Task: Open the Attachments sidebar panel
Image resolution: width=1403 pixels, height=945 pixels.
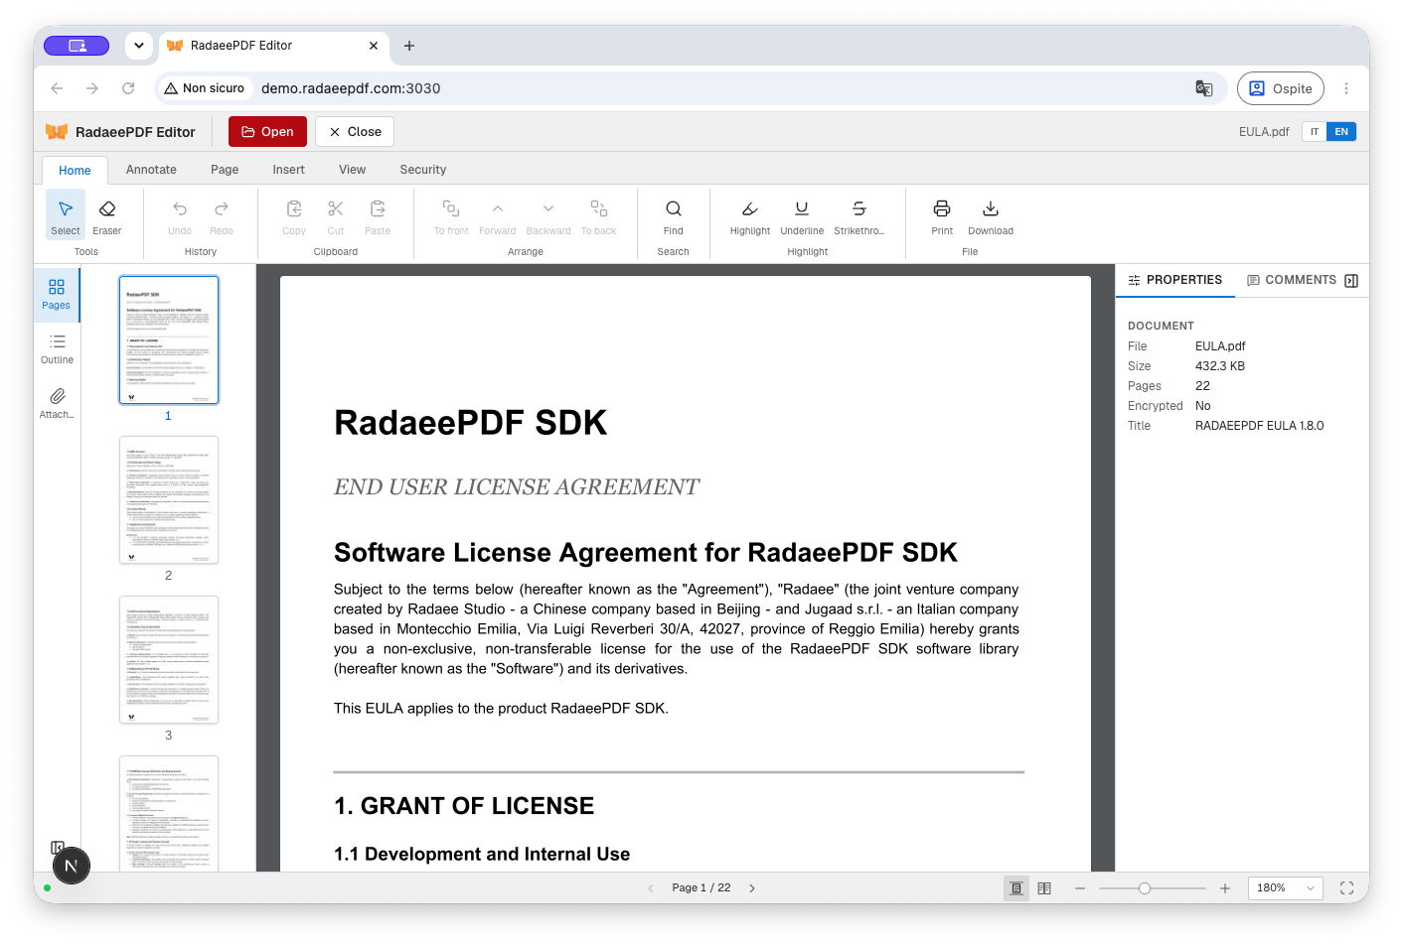Action: (57, 403)
